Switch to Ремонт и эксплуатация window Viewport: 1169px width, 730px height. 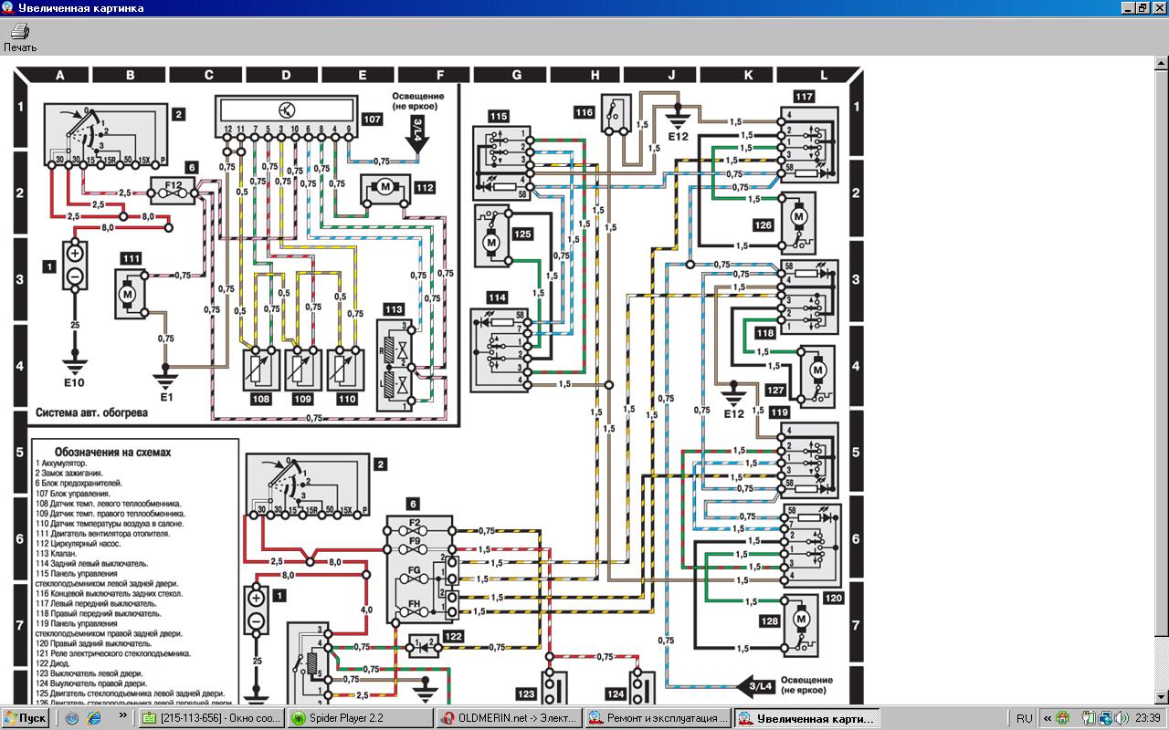658,718
